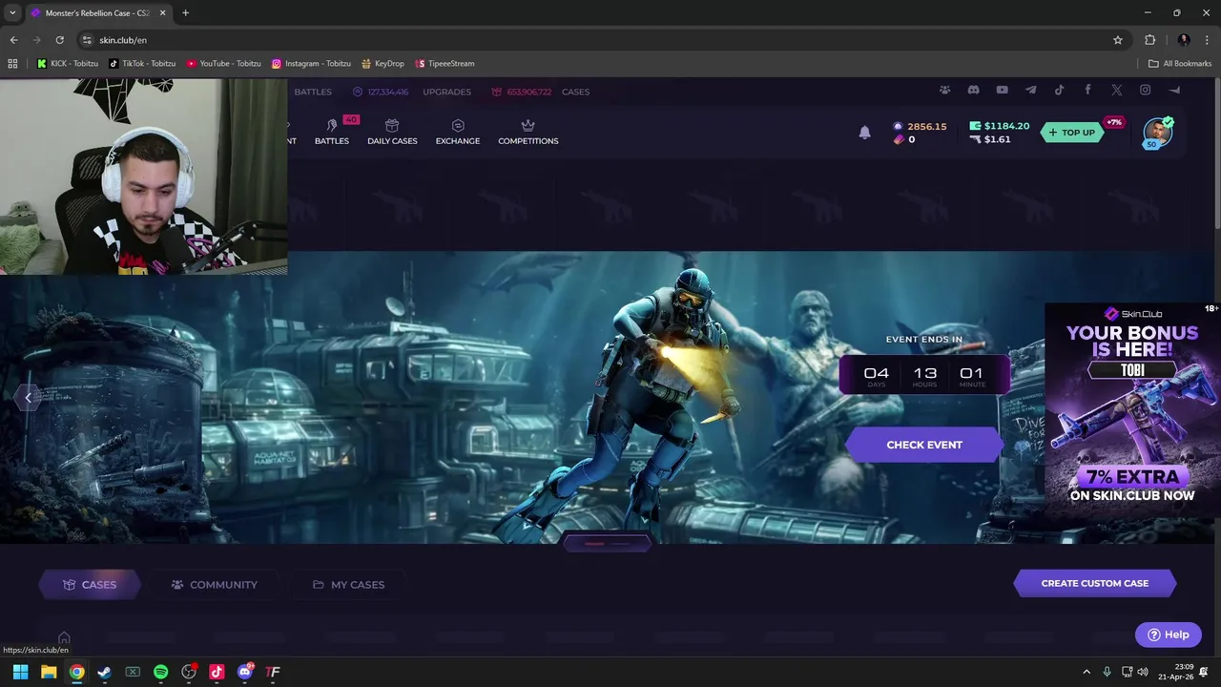Click the Windows Start button

[20, 672]
